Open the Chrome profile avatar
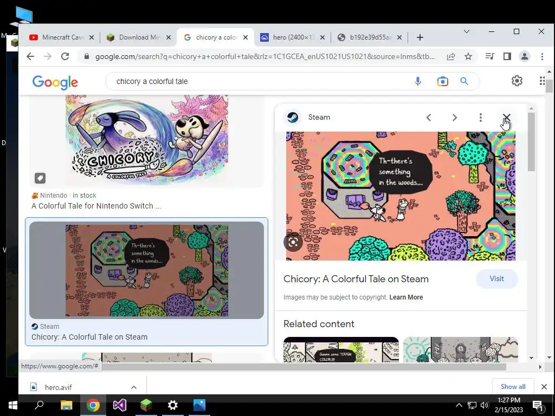Image resolution: width=555 pixels, height=416 pixels. [x=525, y=56]
